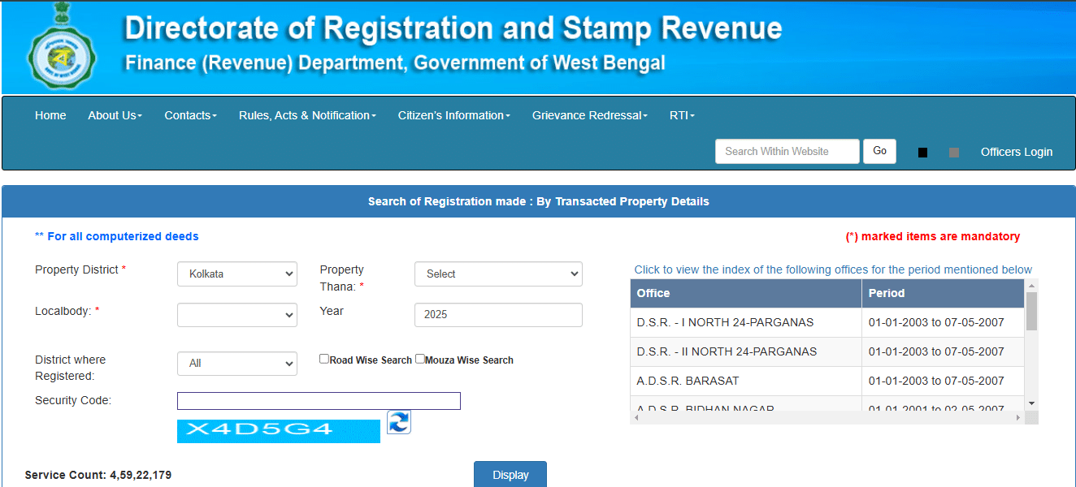
Task: Open the Property District dropdown showing Kolkata
Action: pyautogui.click(x=236, y=274)
